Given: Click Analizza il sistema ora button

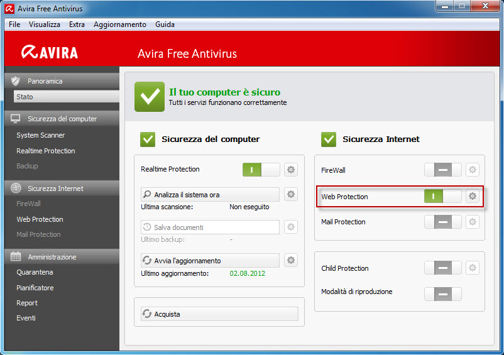Looking at the screenshot, I should (x=211, y=194).
